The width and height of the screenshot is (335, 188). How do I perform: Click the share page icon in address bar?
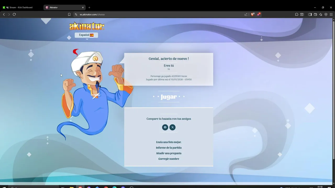(x=246, y=14)
